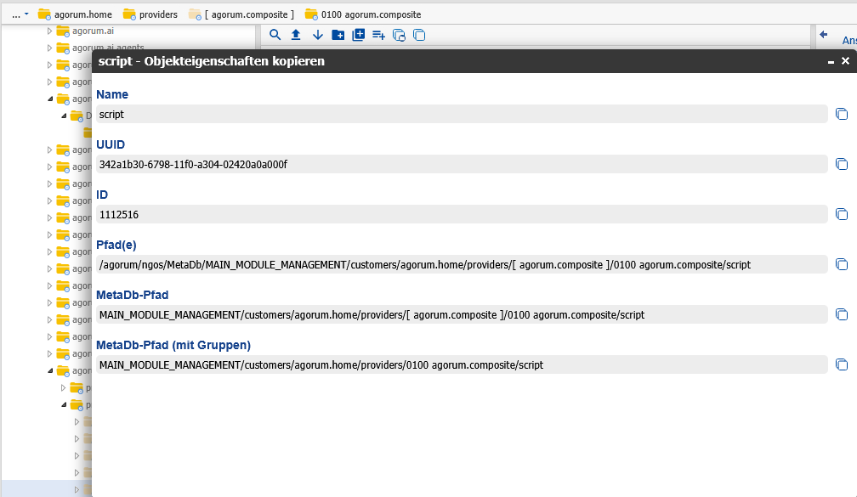Create new folder via folder-plus icon
This screenshot has height=497, width=857.
(x=338, y=35)
